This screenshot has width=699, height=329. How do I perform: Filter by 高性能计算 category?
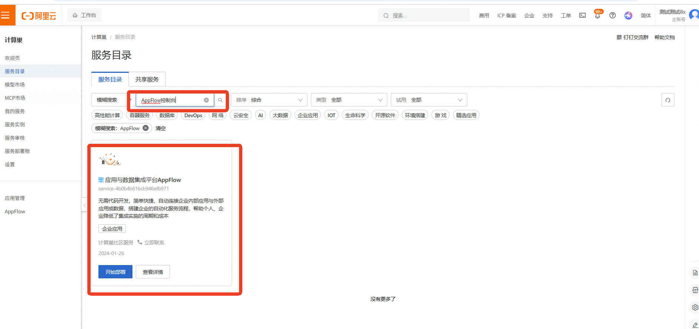(107, 115)
